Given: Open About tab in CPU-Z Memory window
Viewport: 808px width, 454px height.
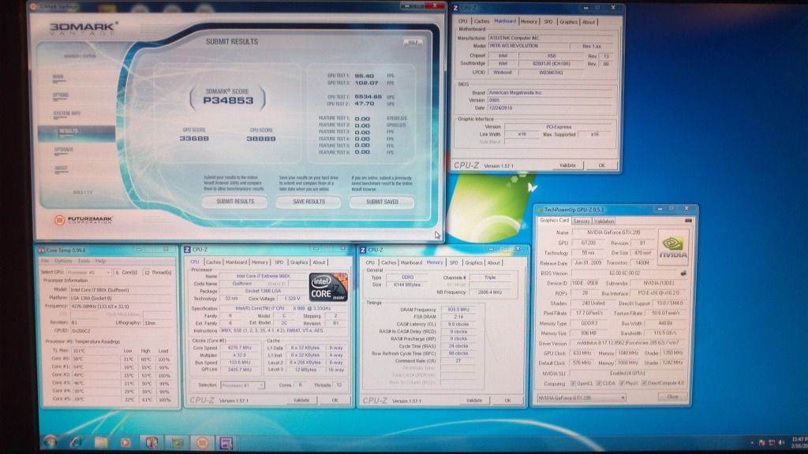Looking at the screenshot, I should [x=494, y=263].
